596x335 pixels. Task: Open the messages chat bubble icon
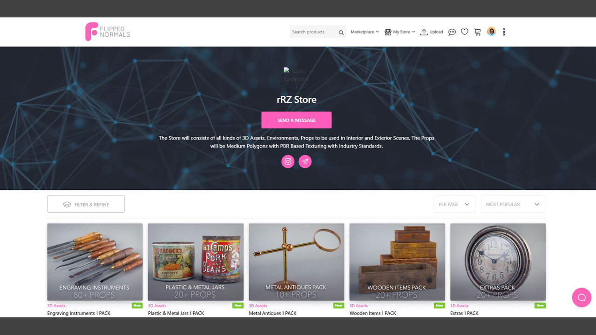point(452,32)
